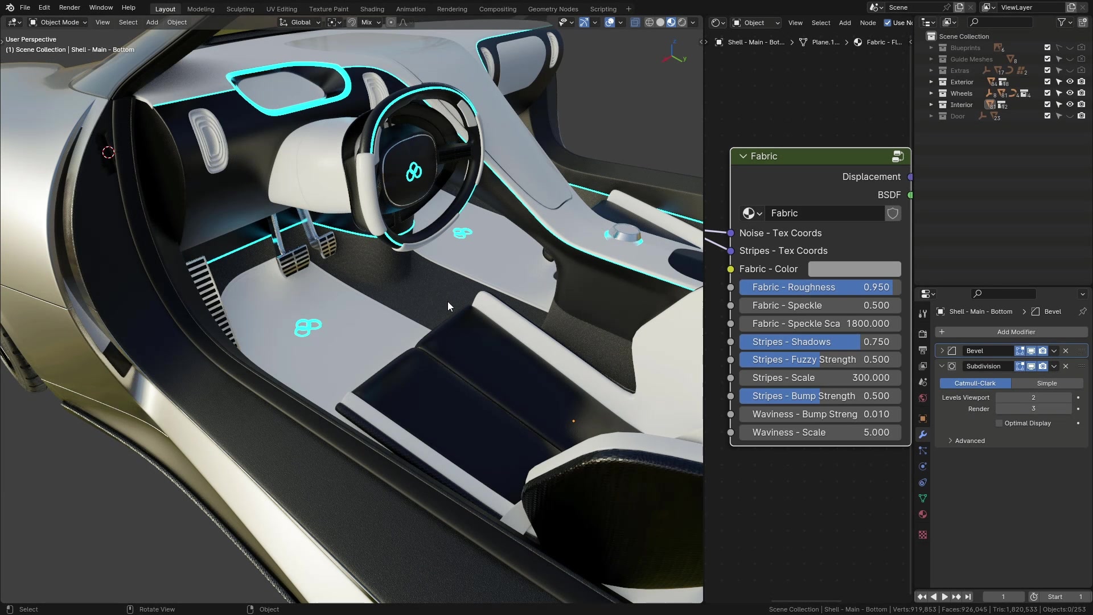Adjust the Fabric - Roughness slider
The height and width of the screenshot is (615, 1093).
point(820,287)
